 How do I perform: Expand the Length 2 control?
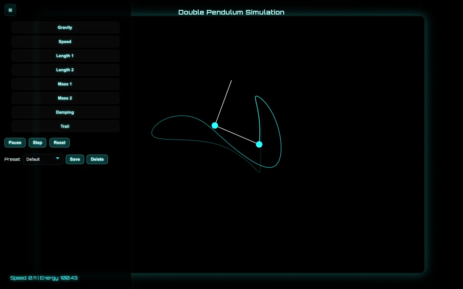click(x=65, y=70)
